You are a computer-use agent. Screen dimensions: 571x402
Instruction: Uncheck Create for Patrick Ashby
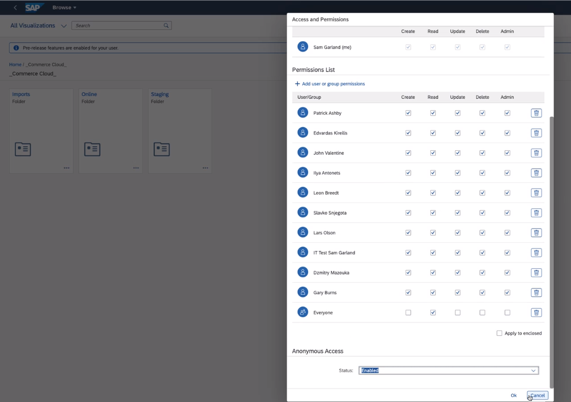(x=408, y=113)
